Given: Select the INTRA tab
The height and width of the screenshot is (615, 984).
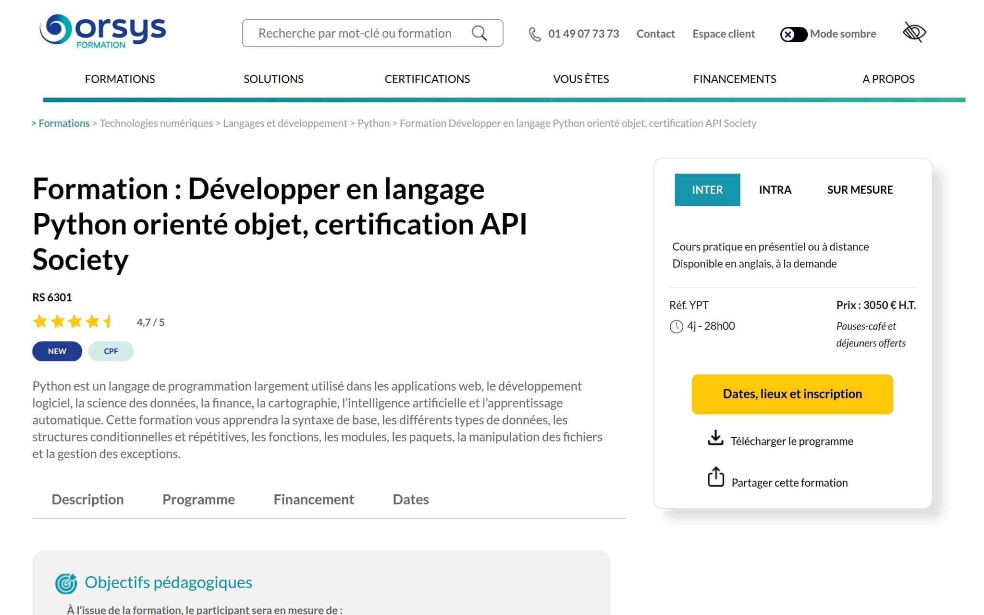Looking at the screenshot, I should 775,190.
